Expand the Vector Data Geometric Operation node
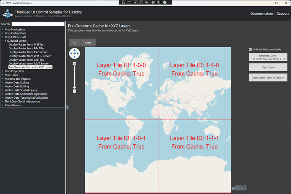 click(x=3, y=94)
